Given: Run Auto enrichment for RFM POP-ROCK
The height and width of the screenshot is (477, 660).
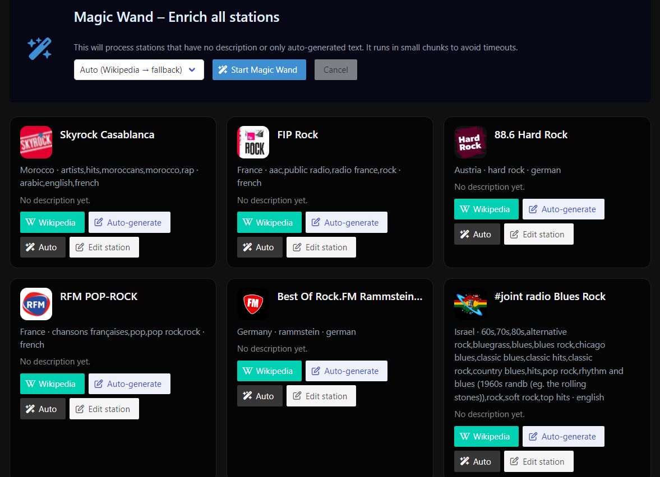Looking at the screenshot, I should 43,409.
